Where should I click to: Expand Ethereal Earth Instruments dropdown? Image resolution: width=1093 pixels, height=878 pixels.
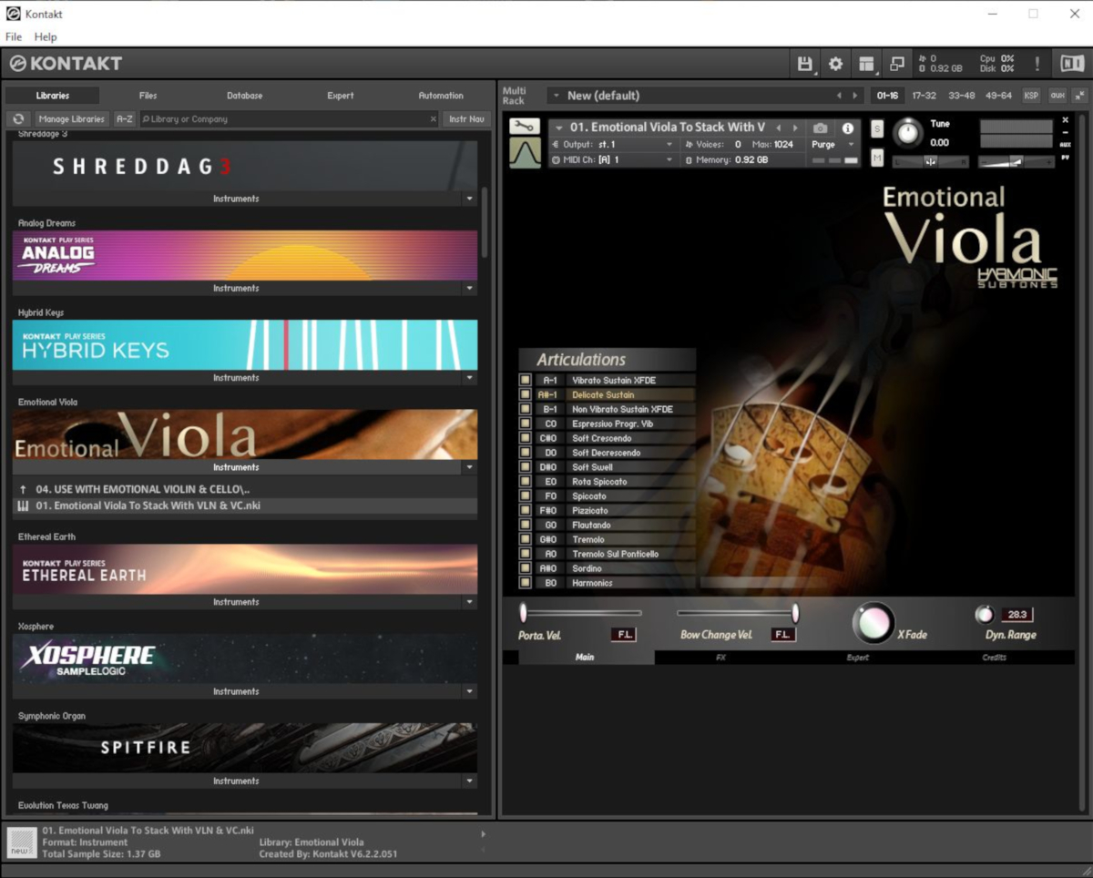(x=470, y=602)
